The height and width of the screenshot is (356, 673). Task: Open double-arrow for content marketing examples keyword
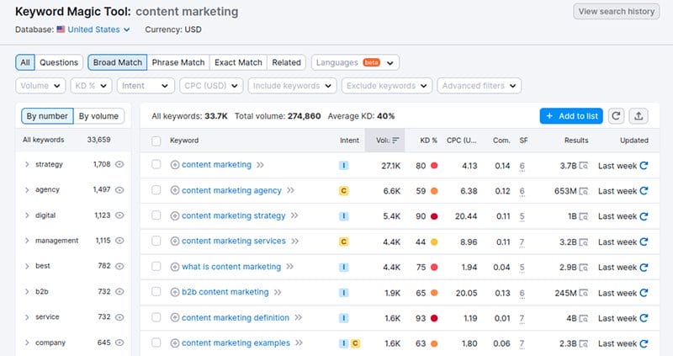299,343
